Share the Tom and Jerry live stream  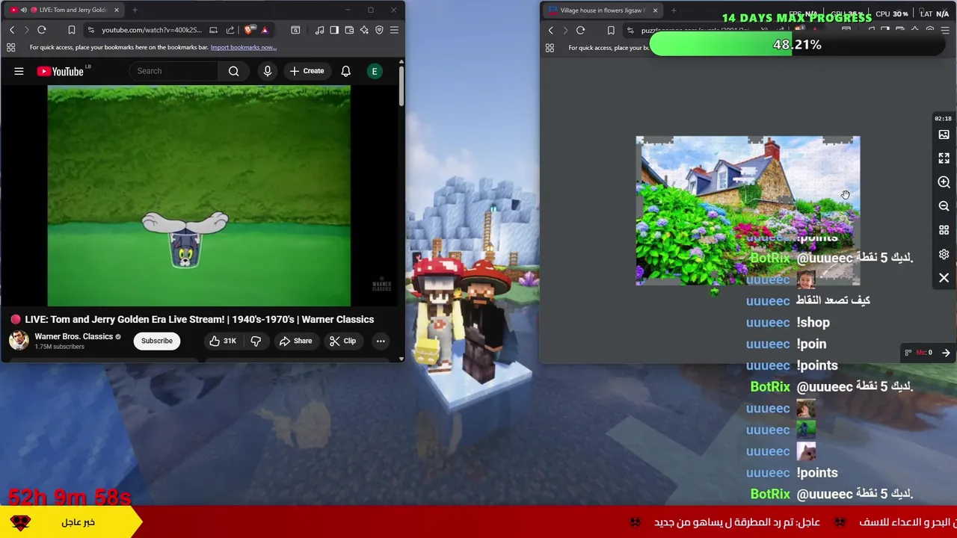[x=295, y=341]
